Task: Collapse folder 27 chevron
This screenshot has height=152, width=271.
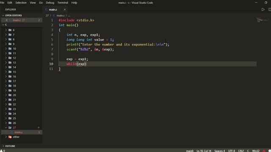Action: [x=6, y=128]
